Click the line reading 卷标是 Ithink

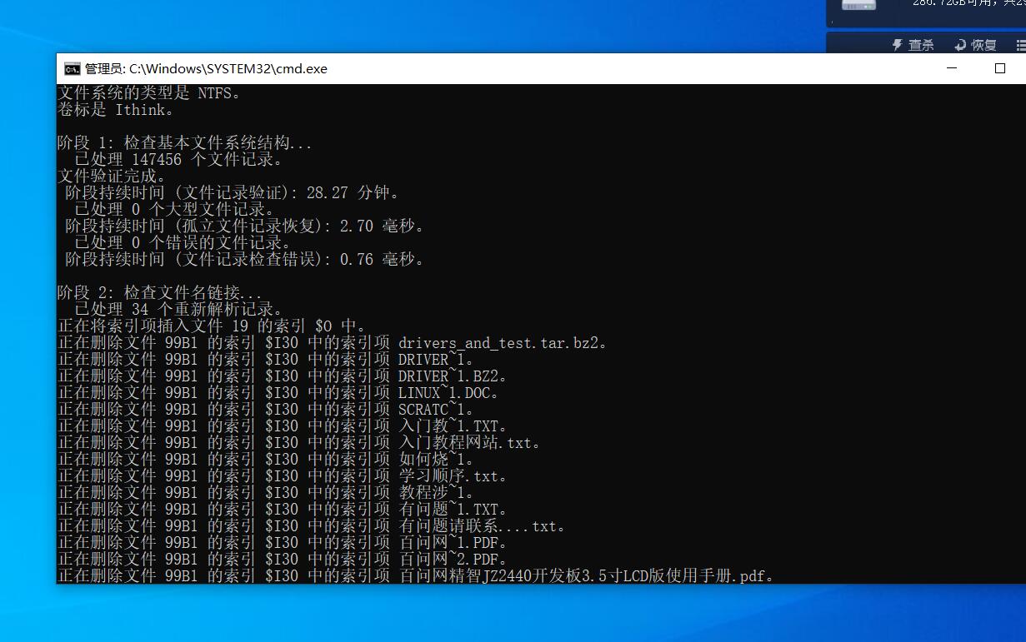pos(116,109)
